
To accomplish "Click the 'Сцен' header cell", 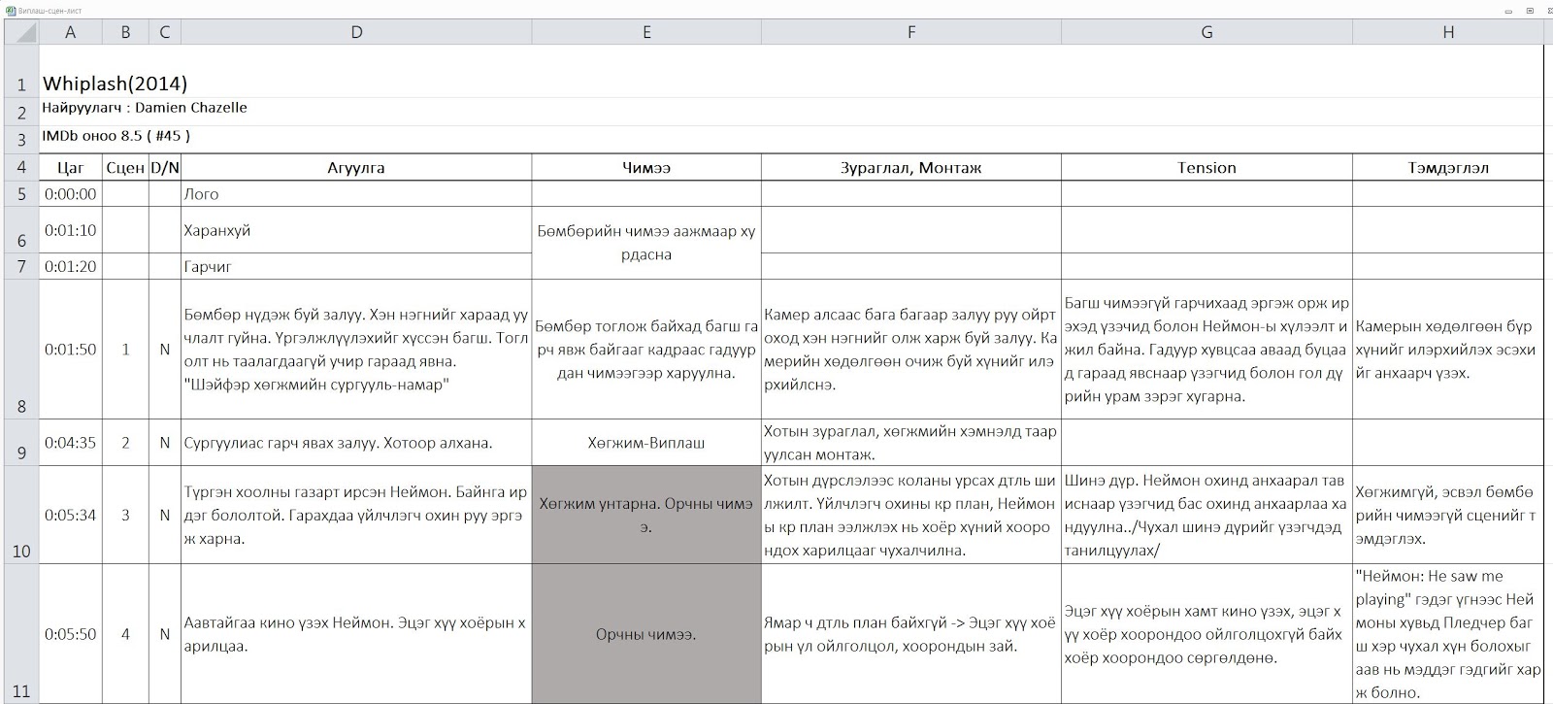I will click(x=125, y=167).
